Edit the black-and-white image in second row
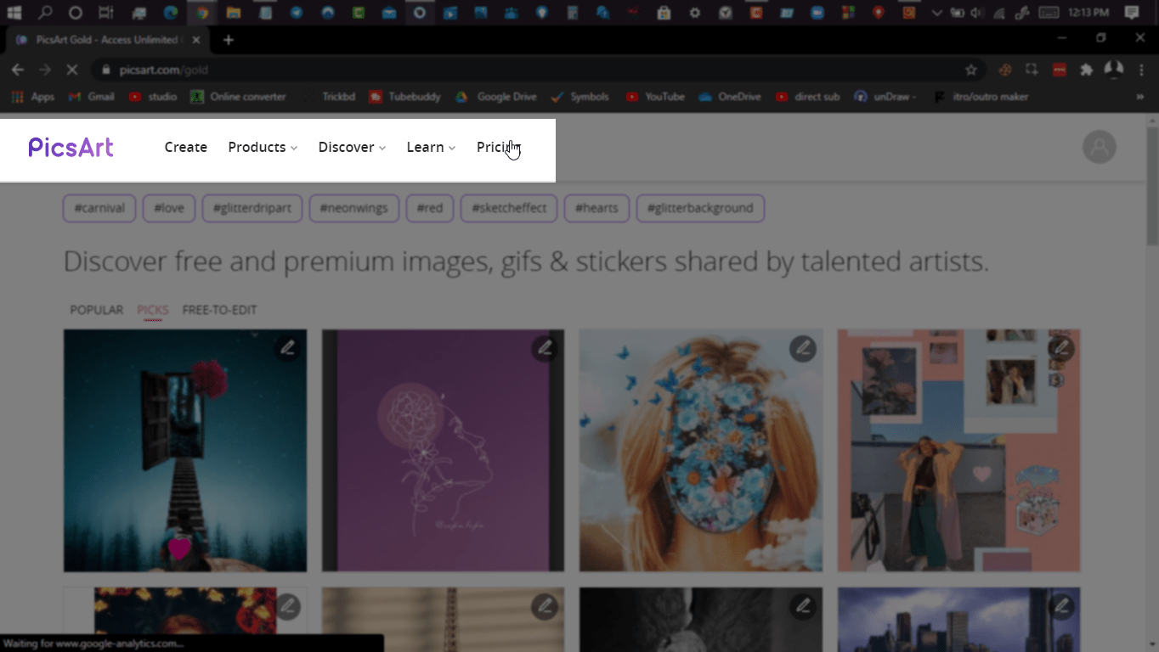Image resolution: width=1159 pixels, height=652 pixels. (x=802, y=606)
